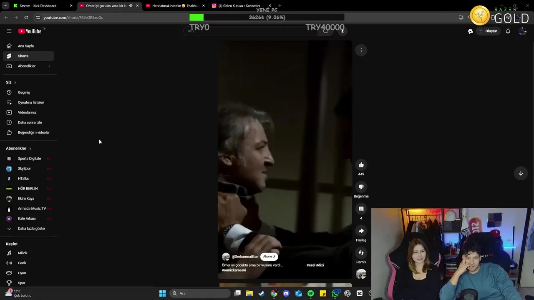Open Müzik under Keşfet

coord(28,253)
